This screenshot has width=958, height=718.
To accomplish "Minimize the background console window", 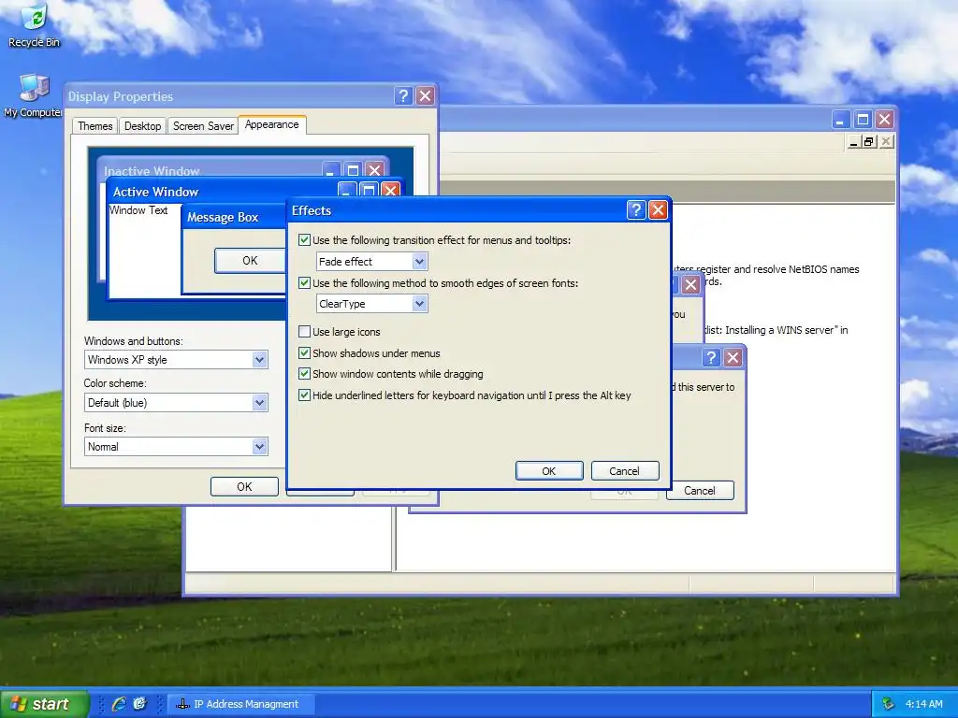I will (x=841, y=119).
